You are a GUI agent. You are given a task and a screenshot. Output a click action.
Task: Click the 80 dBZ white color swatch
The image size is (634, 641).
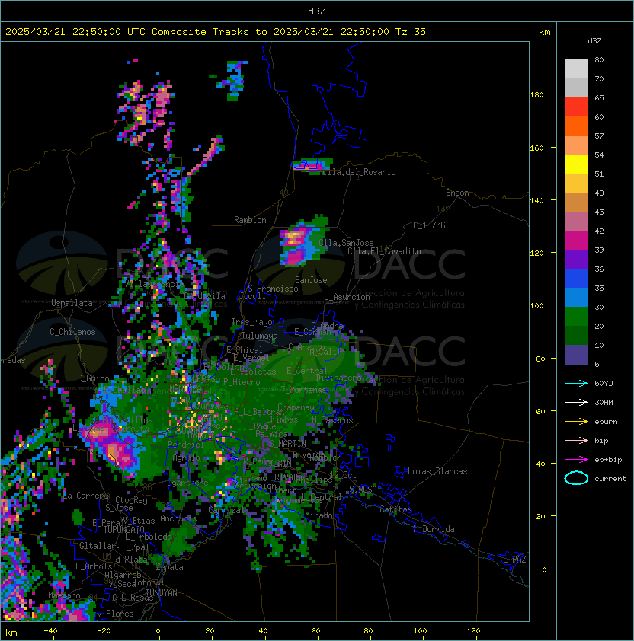coord(576,69)
